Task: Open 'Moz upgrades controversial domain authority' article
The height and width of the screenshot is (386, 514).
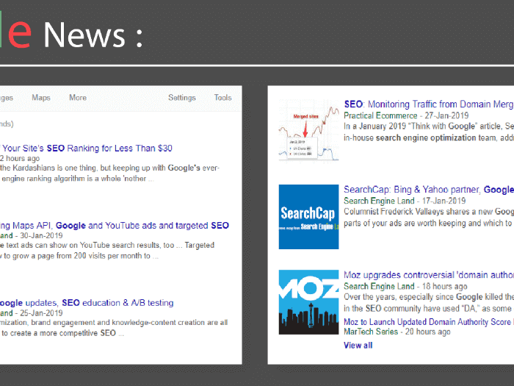Action: pos(429,275)
